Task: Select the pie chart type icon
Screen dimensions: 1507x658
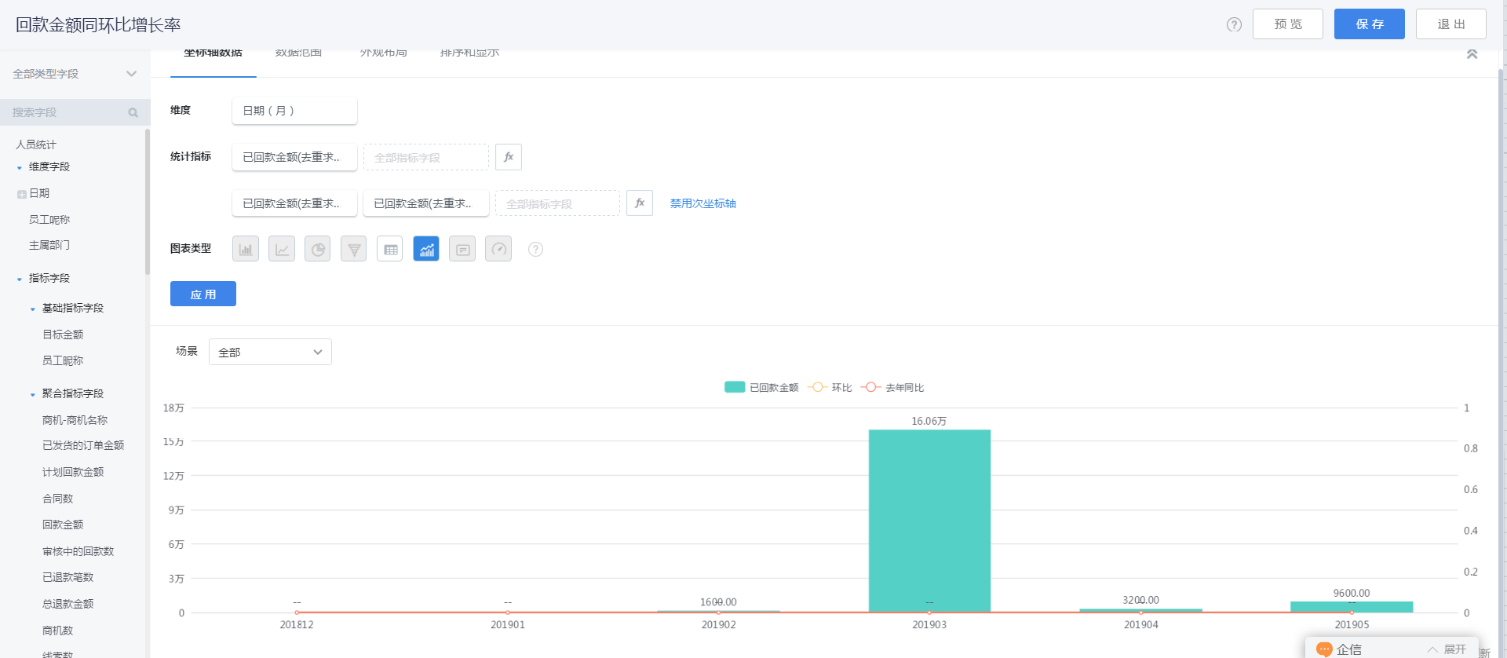Action: [x=318, y=249]
